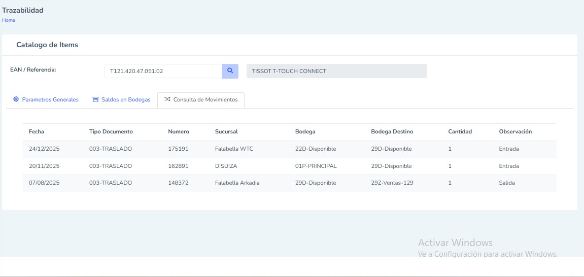Screen dimensions: 584x277
Task: Click the TISSOT T-TOUCH CONNECT description field
Action: point(336,71)
